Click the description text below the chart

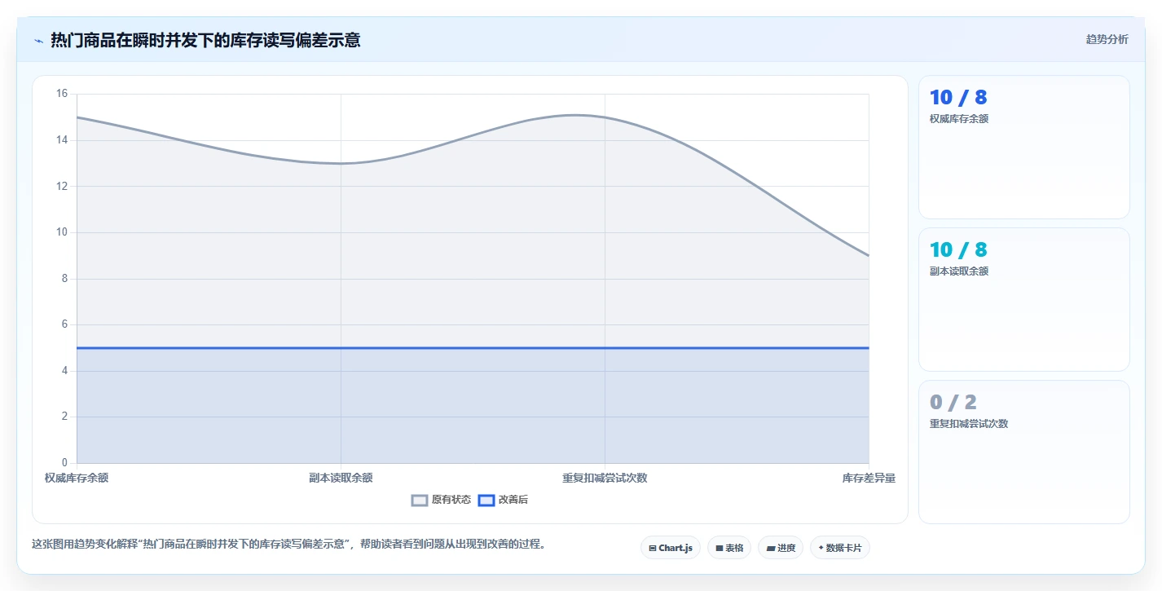(x=288, y=544)
